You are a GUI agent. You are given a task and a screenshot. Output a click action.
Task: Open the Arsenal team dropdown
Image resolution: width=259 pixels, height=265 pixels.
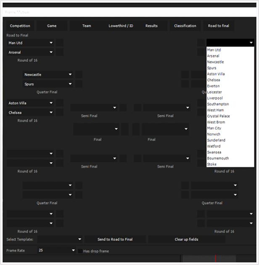30,52
